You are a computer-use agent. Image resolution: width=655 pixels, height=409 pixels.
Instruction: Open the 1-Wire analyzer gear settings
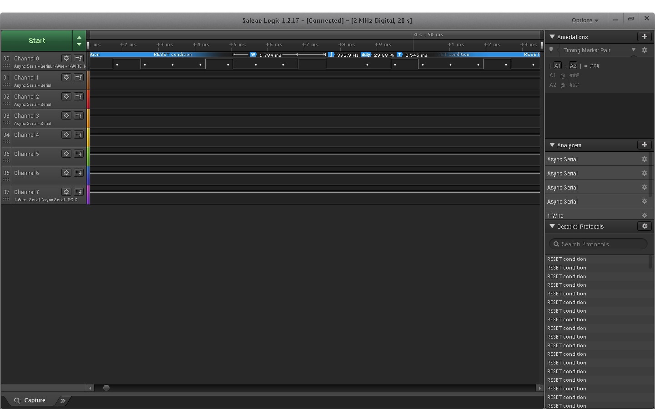[645, 215]
